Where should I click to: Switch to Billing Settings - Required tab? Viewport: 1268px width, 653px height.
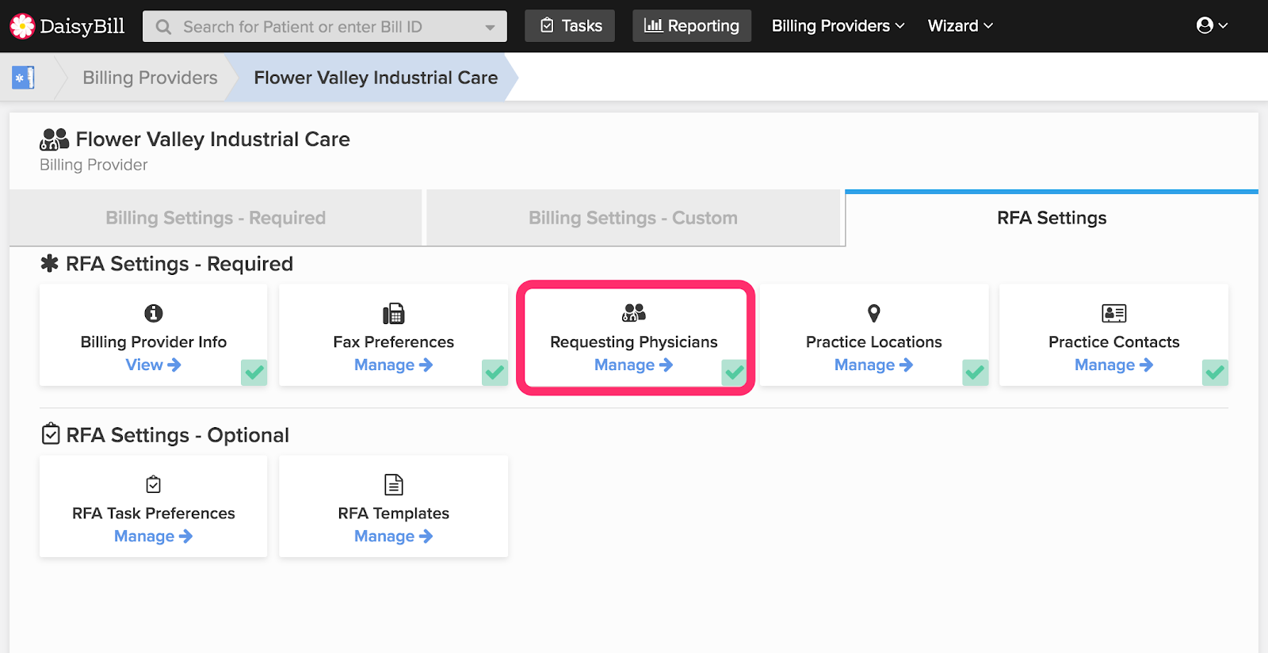(x=216, y=218)
